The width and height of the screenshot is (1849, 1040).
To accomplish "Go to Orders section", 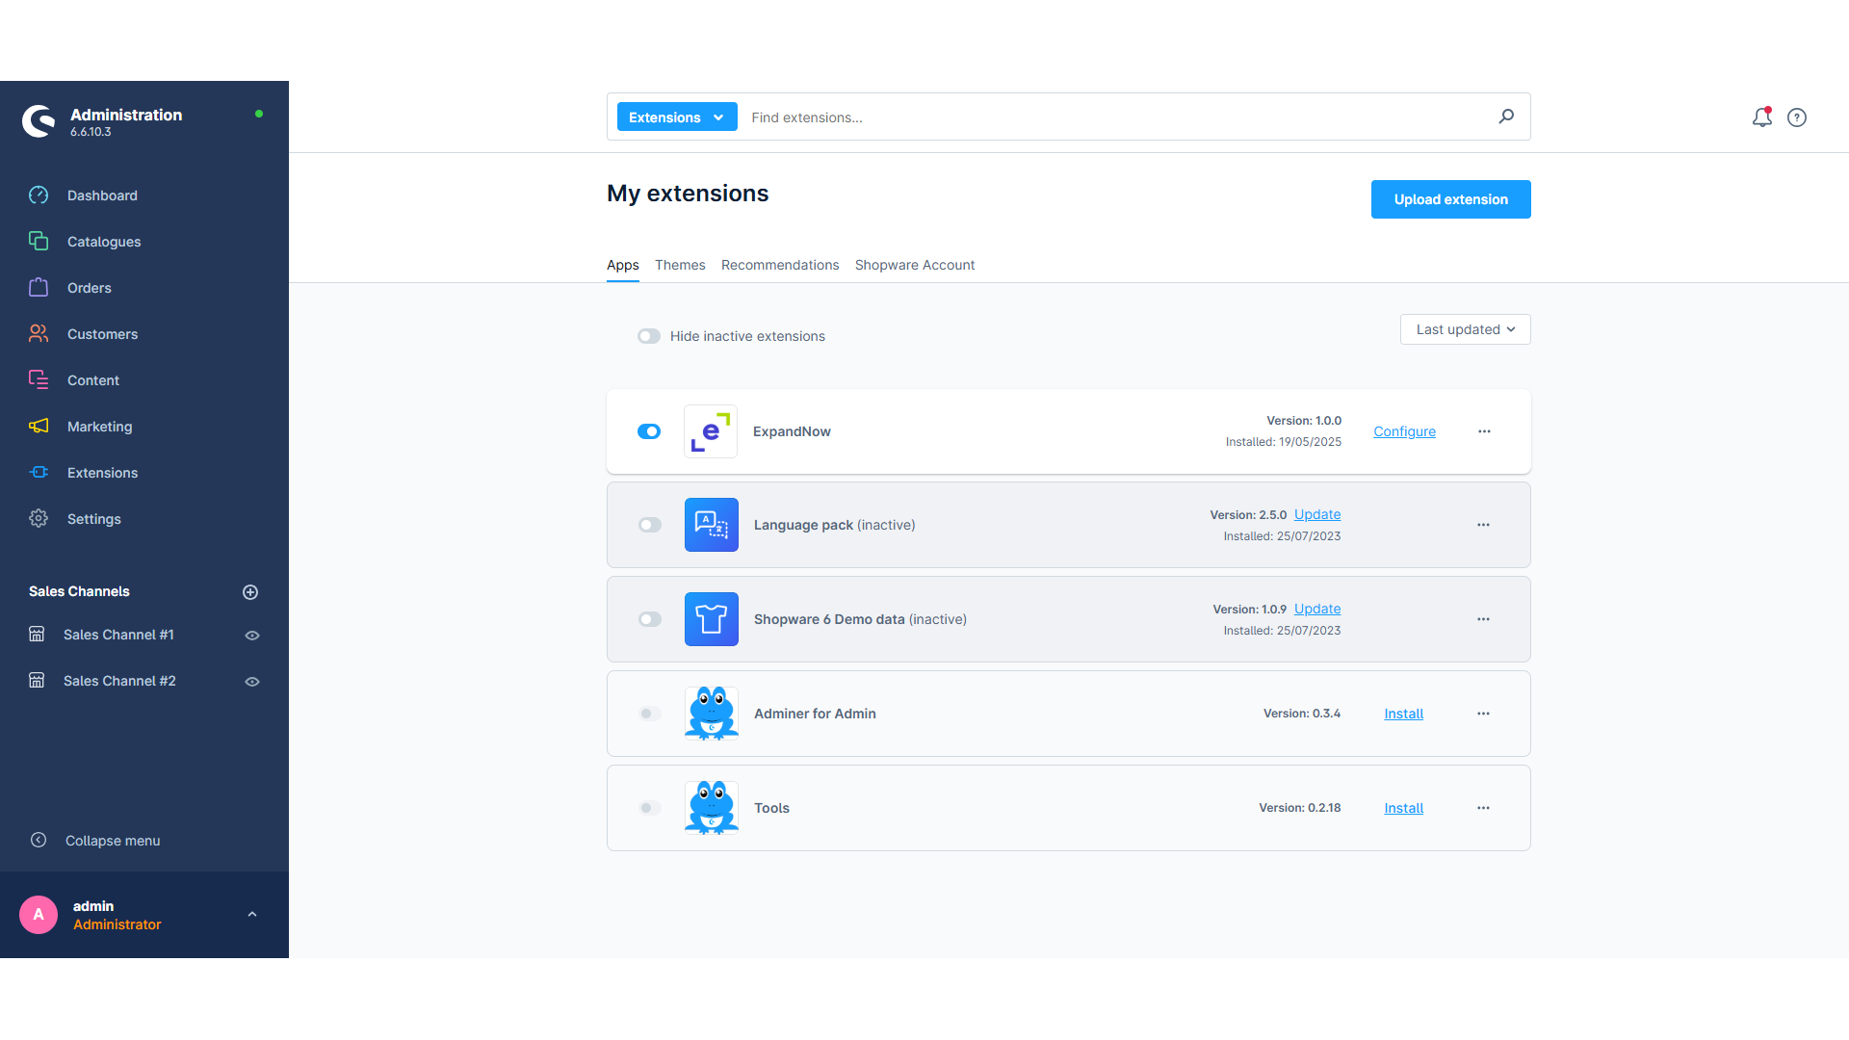I will click(90, 288).
